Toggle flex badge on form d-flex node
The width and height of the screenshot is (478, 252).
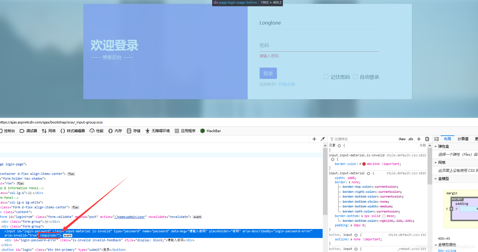pos(75,207)
